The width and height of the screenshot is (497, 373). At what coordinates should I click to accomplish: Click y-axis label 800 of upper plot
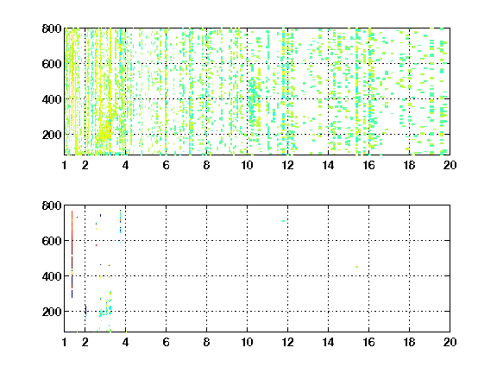[52, 28]
